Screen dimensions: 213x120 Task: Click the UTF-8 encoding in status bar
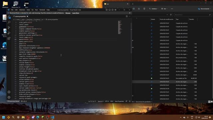coord(107,101)
